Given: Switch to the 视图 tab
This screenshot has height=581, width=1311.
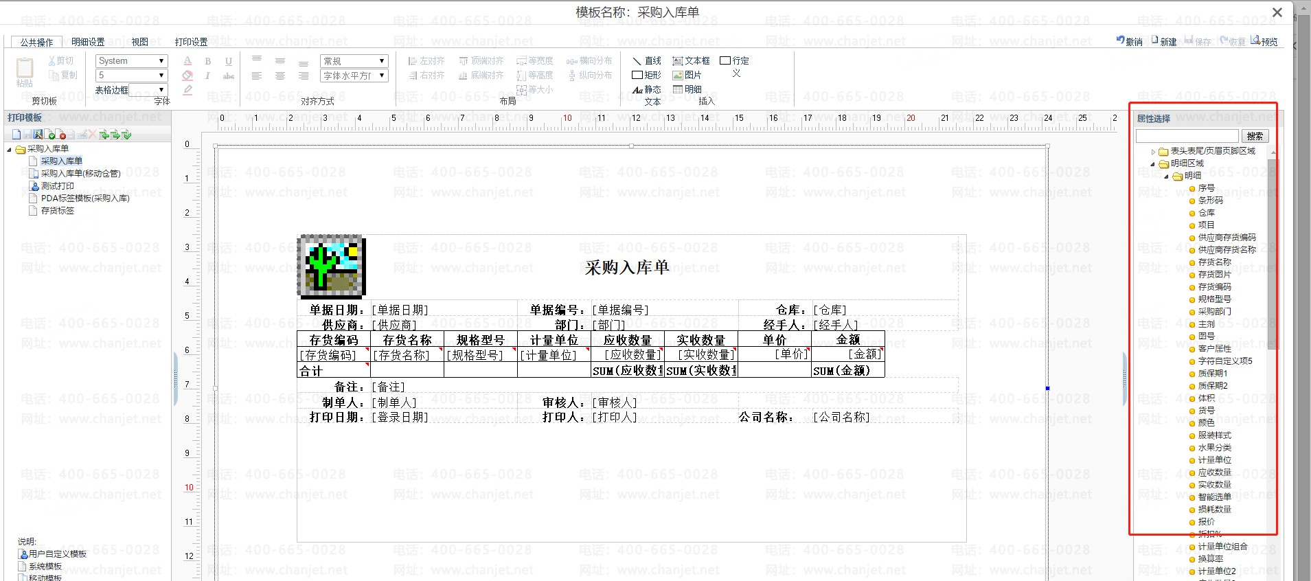Looking at the screenshot, I should pyautogui.click(x=140, y=43).
